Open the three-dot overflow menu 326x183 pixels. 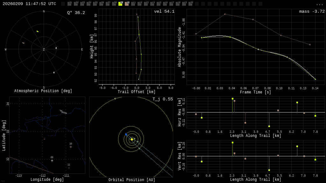[319, 4]
